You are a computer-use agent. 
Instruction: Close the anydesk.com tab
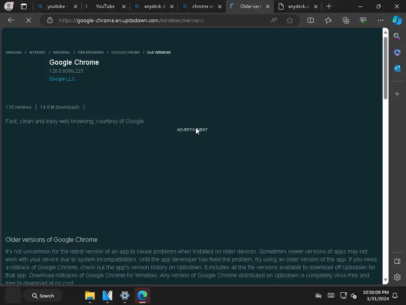tap(316, 6)
